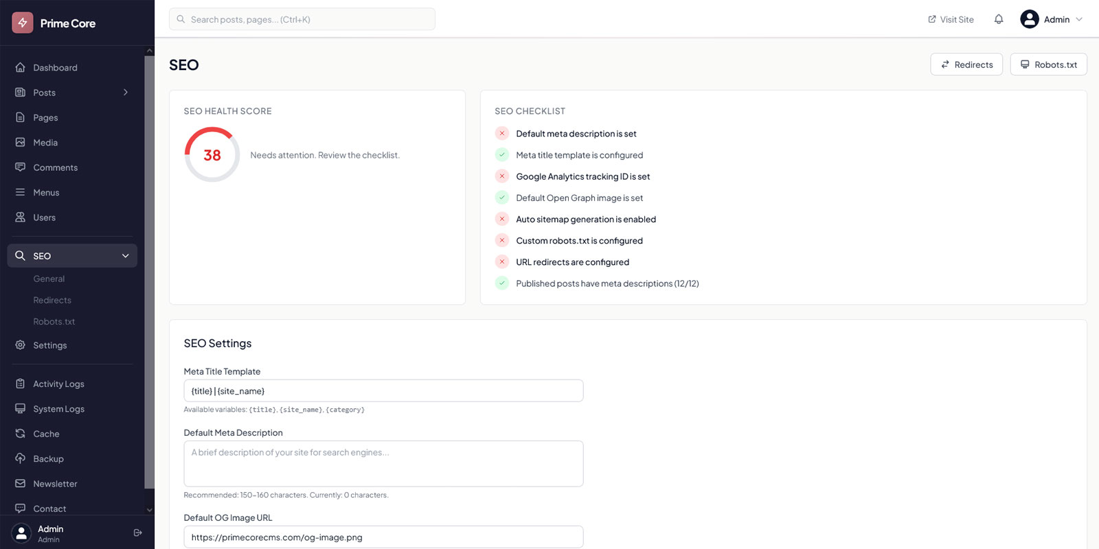Click the Backup icon in sidebar
This screenshot has height=549, width=1099.
point(21,458)
